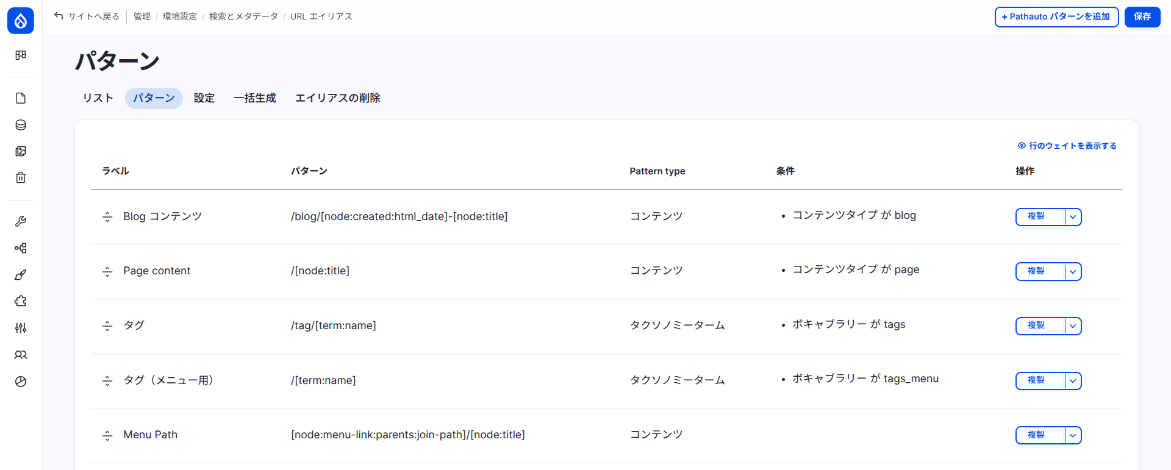1171x470 pixels.
Task: Expand operations dropdown for Blog コンテンツ row
Action: (x=1073, y=217)
